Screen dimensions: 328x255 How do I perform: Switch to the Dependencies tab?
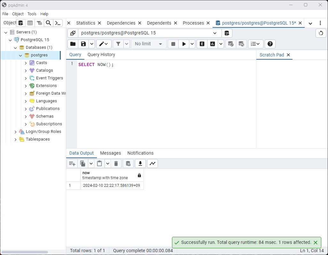click(121, 23)
